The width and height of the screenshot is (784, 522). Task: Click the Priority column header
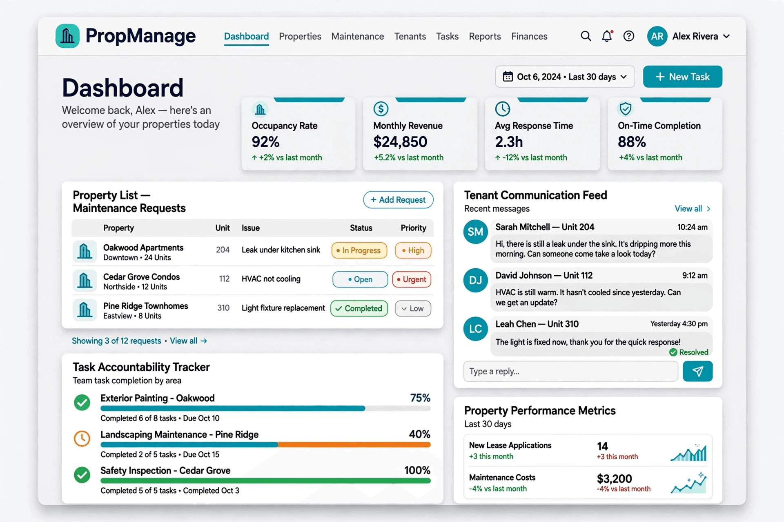413,228
